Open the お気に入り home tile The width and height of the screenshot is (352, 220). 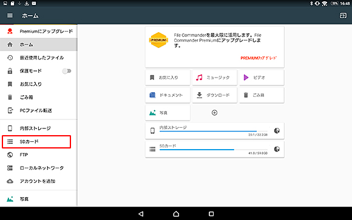point(168,78)
